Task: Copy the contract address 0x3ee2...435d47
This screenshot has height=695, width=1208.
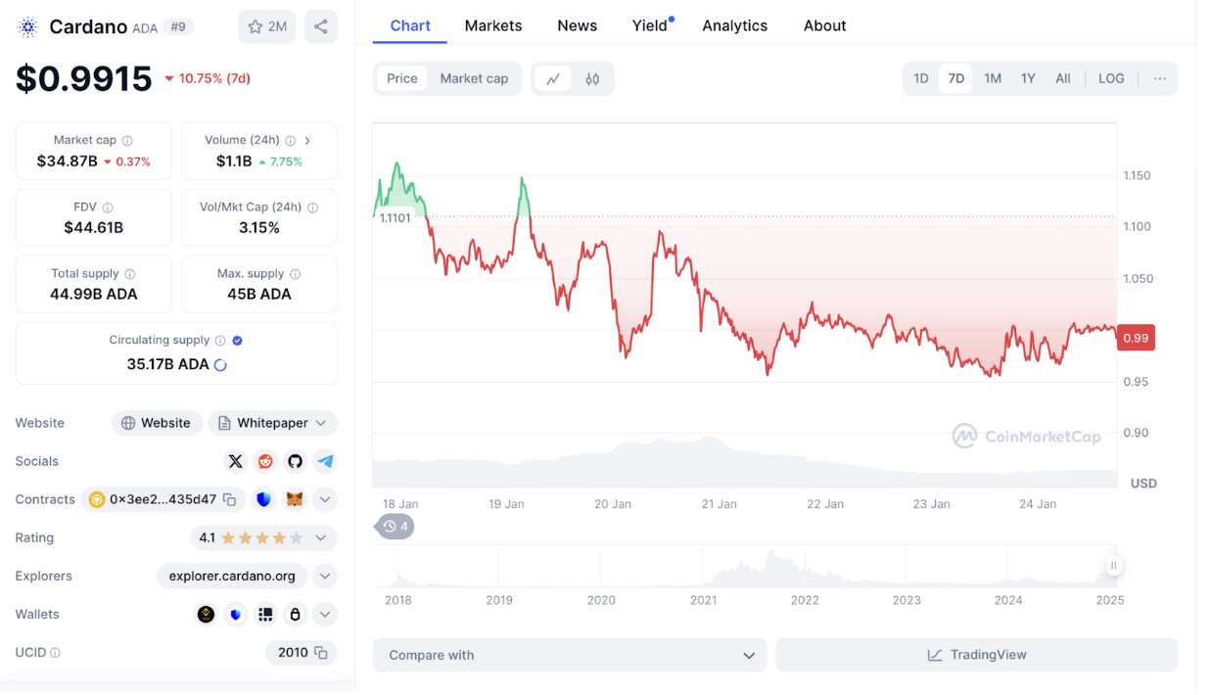Action: [x=229, y=499]
